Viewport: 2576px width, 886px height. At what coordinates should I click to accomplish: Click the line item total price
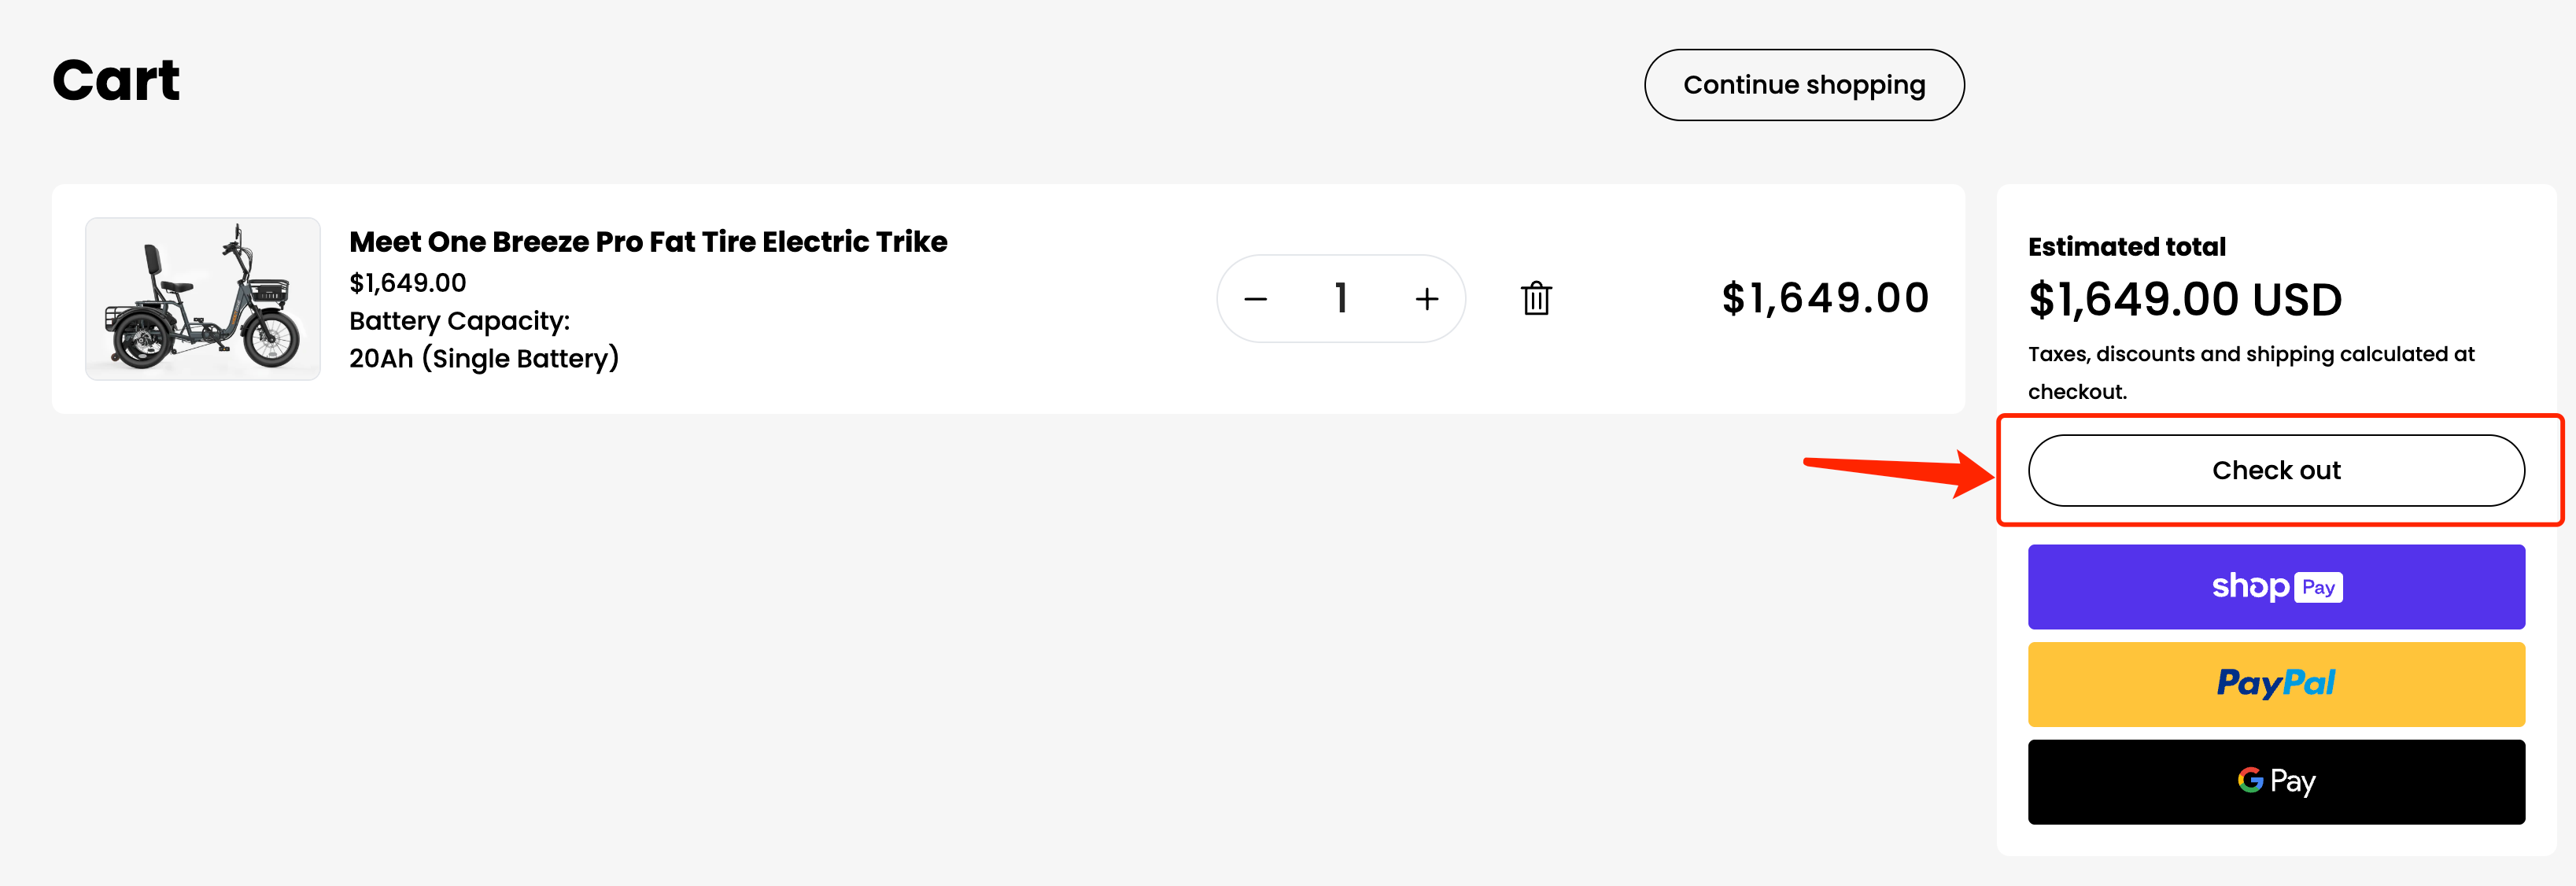click(x=1824, y=298)
